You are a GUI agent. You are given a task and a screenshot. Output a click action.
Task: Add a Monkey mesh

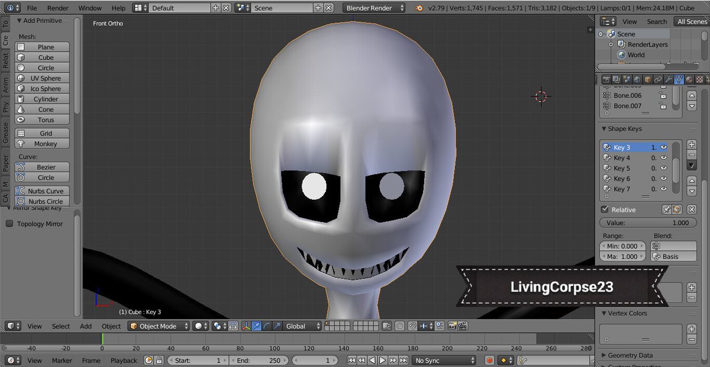42,143
